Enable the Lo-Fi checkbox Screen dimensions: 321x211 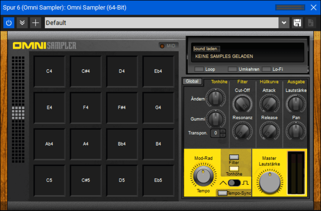266,69
